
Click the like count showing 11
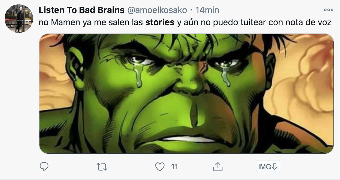click(174, 167)
